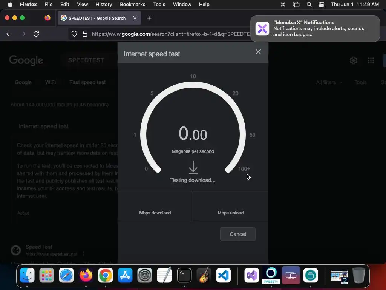Open the tracking protection shield icon
The height and width of the screenshot is (290, 386).
point(74,34)
